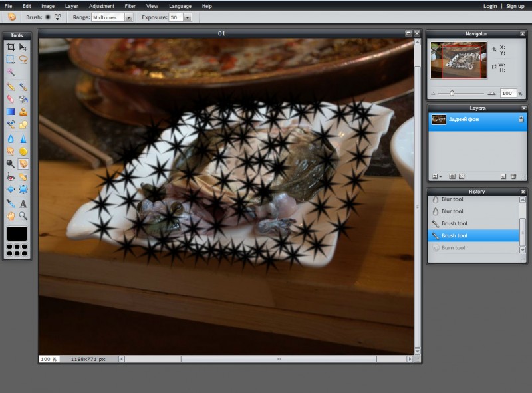
Task: Select the Colorpicker eyedropper tool
Action: pyautogui.click(x=11, y=203)
